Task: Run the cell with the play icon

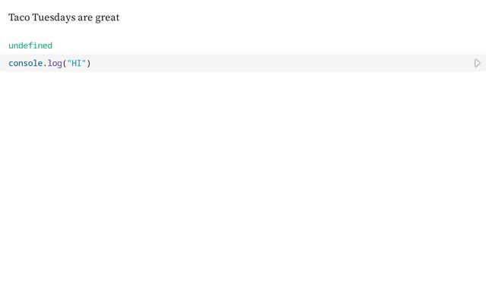Action: coord(477,63)
